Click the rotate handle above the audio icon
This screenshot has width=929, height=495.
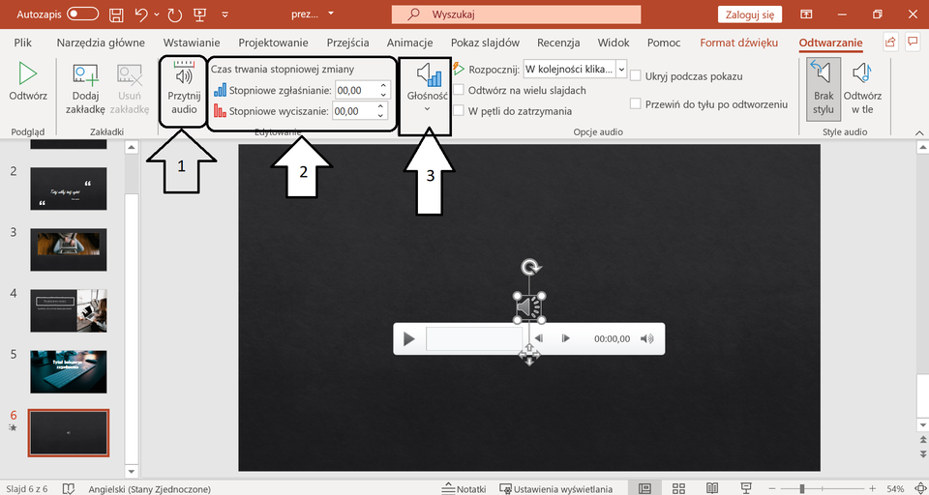click(529, 267)
